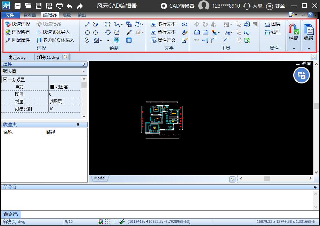This screenshot has height=226, width=320.
Task: Select the 快速选择 quick select tool
Action: coord(18,24)
